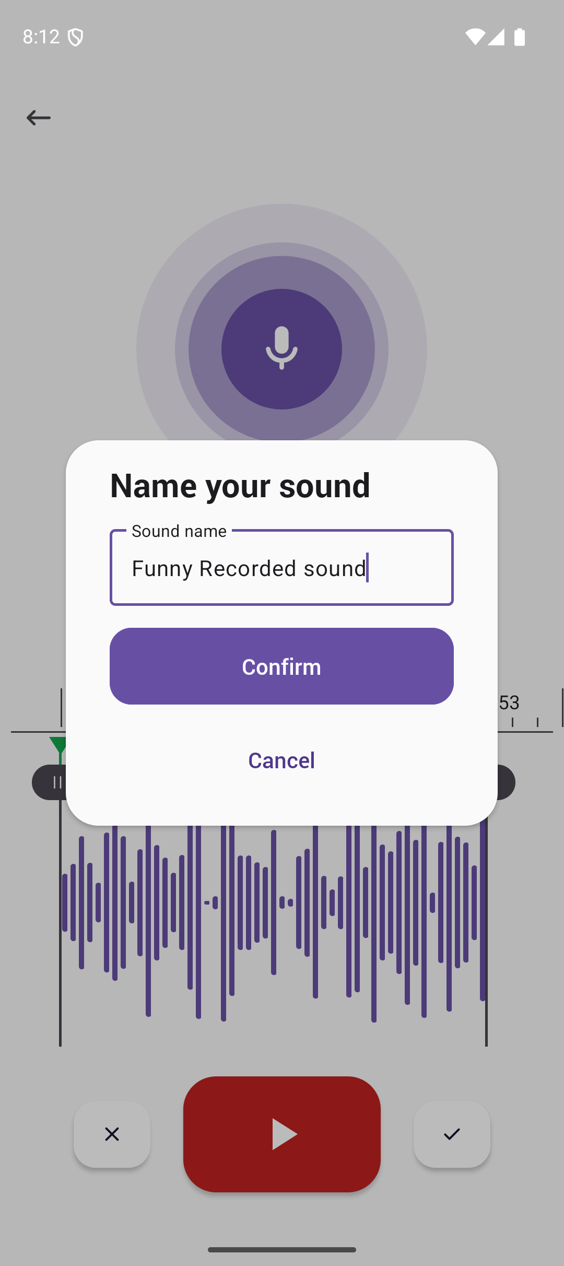Tap the cellular signal icon
Viewport: 564px width, 1266px height.
pyautogui.click(x=496, y=37)
